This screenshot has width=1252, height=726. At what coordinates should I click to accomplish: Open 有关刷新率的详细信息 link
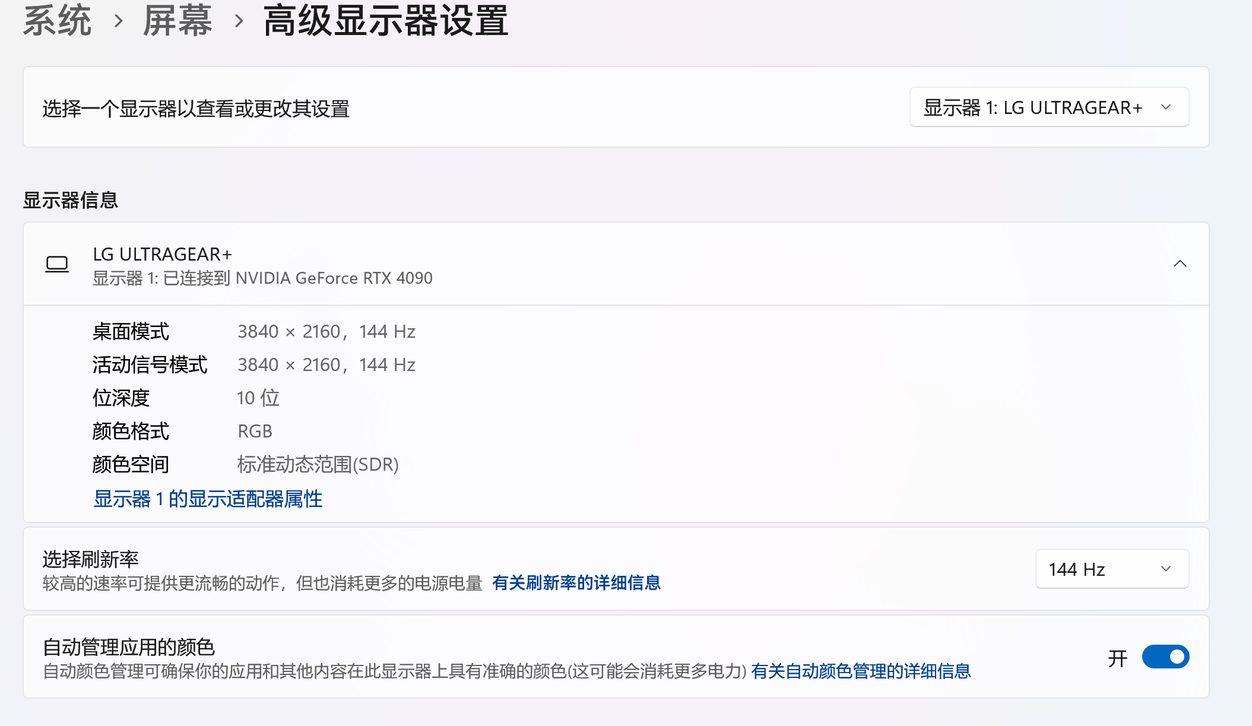(577, 583)
